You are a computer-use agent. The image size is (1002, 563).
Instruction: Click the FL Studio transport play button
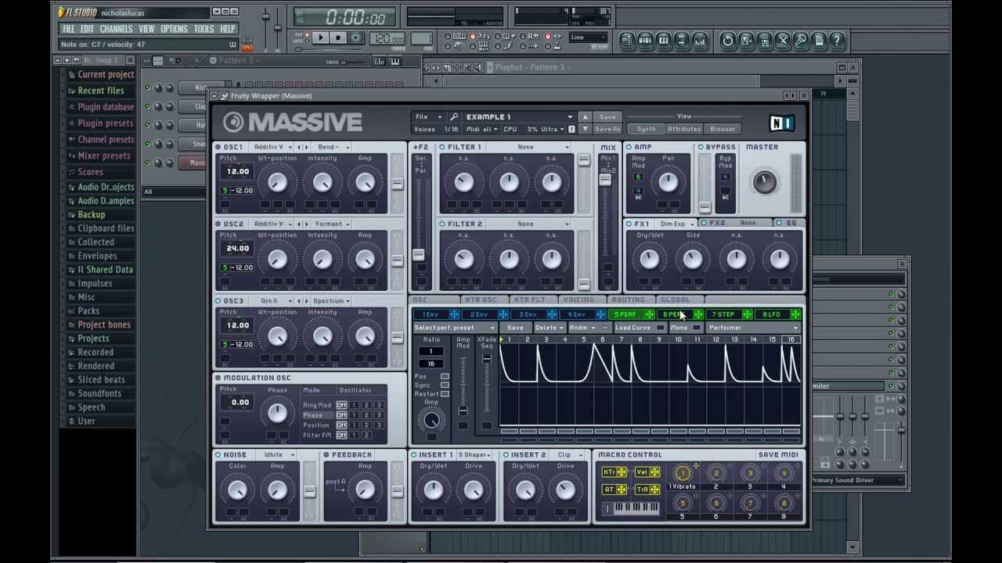320,38
